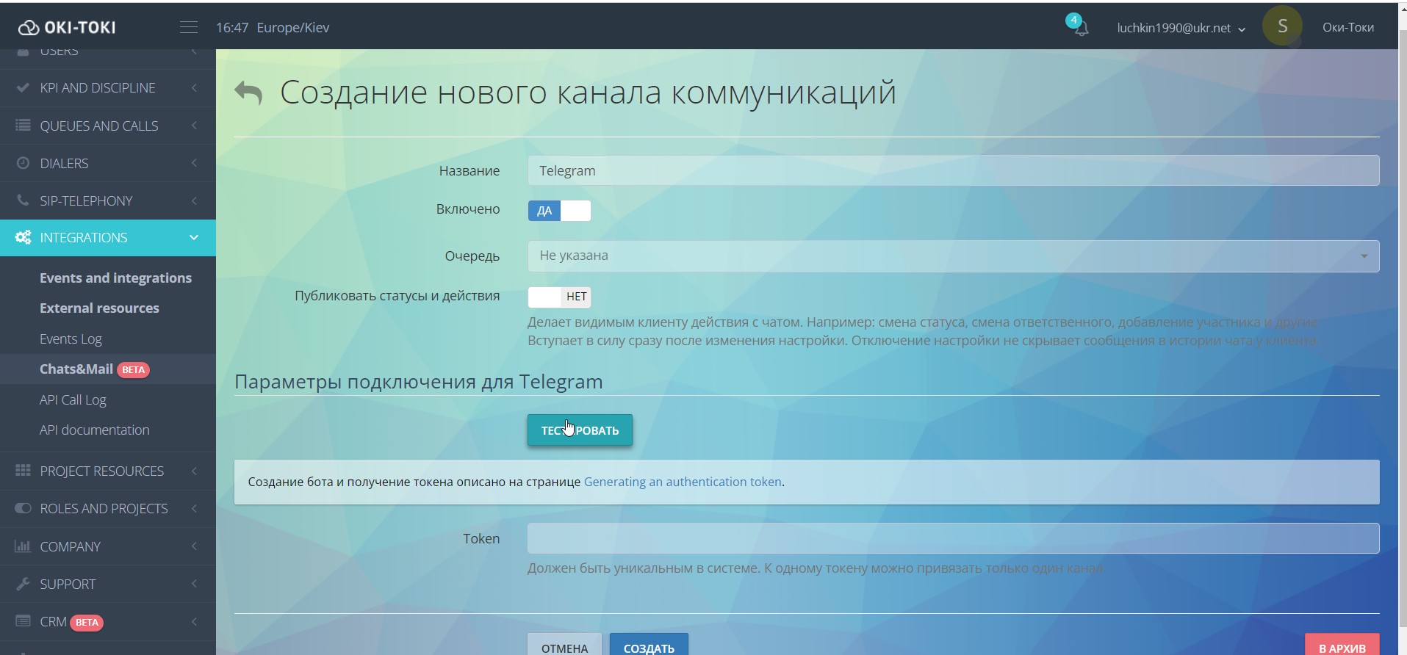The image size is (1407, 655).
Task: Click into the Token input field
Action: (x=953, y=538)
